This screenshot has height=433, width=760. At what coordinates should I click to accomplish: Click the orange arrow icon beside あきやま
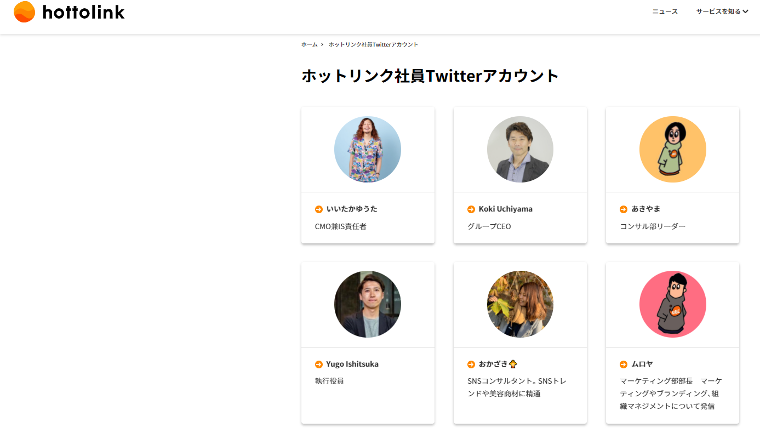tap(624, 209)
